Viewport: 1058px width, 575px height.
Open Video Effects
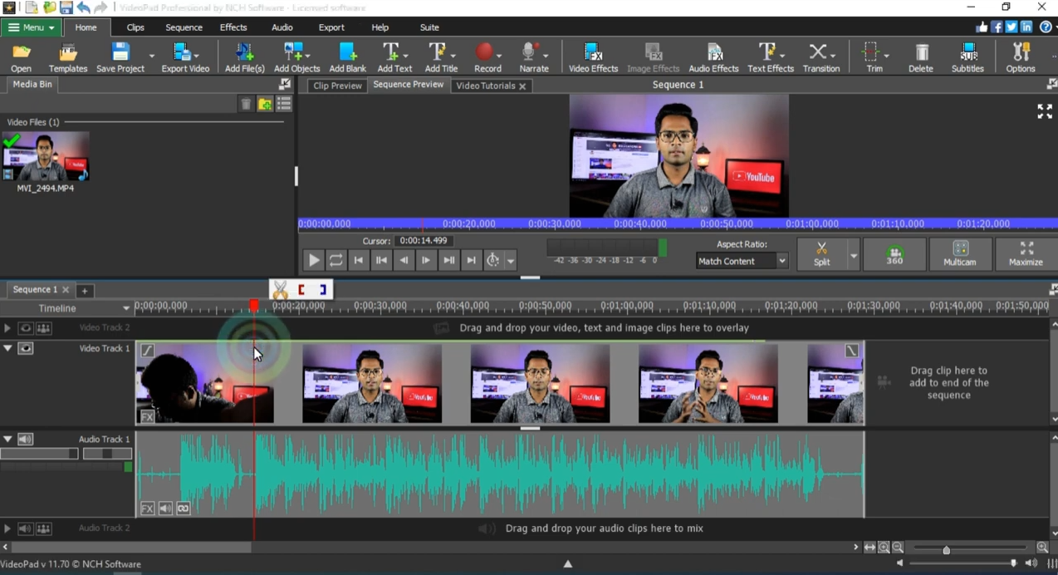pyautogui.click(x=592, y=57)
